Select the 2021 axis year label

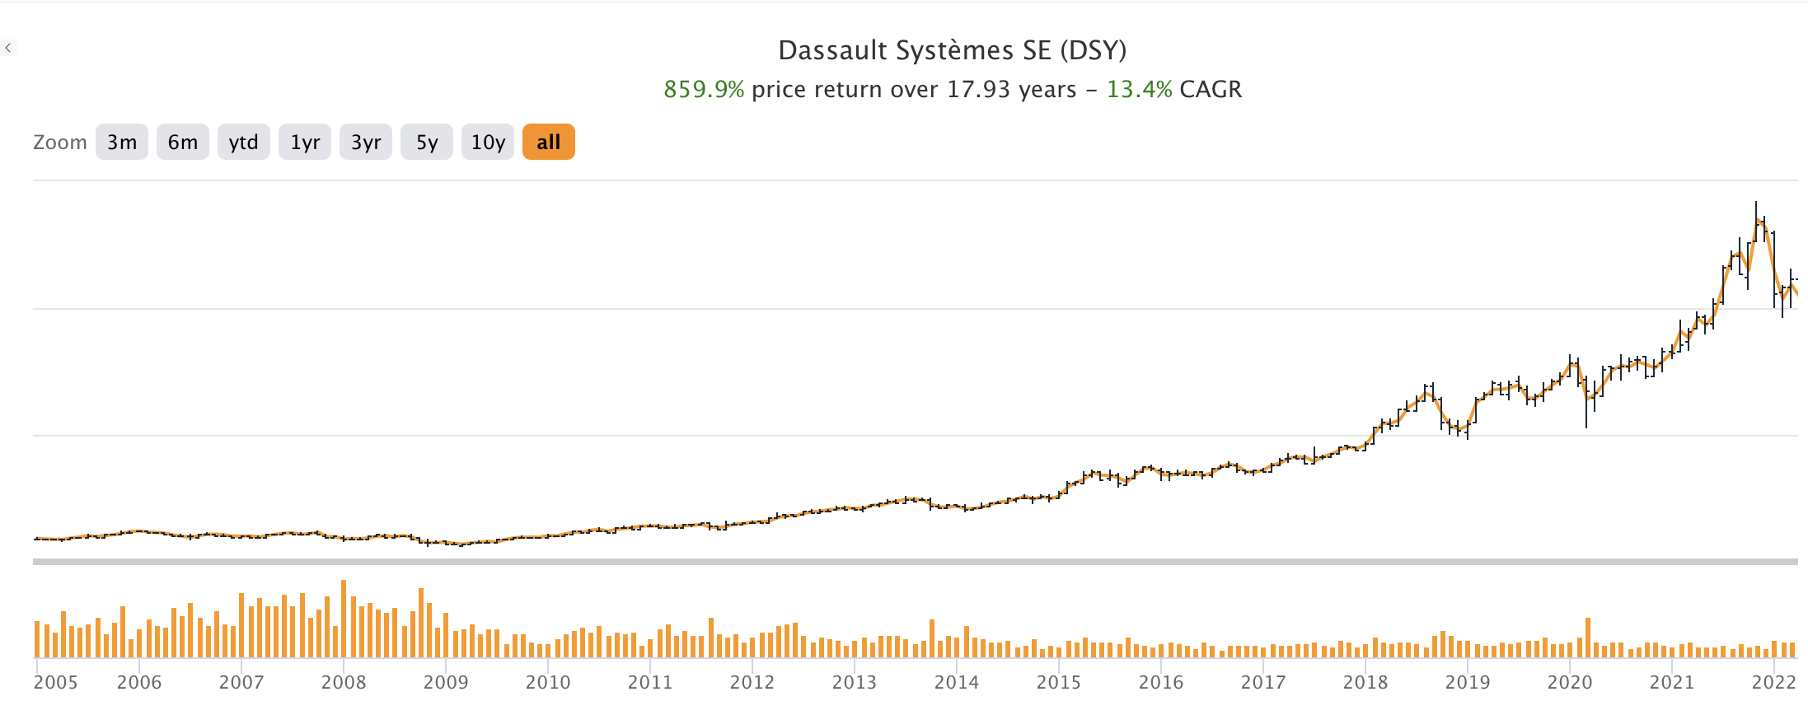coord(1672,682)
